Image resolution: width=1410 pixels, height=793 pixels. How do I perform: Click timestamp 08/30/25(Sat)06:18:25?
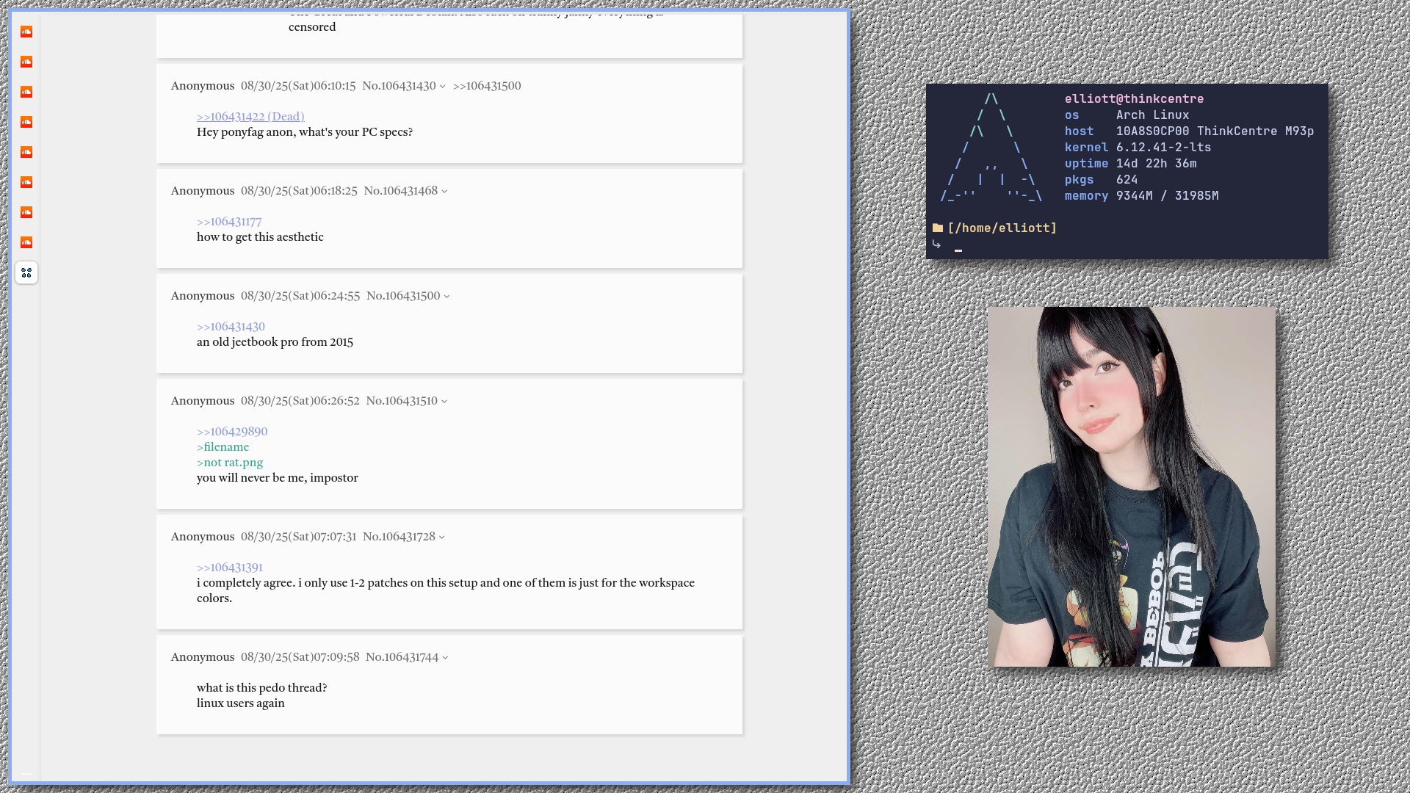pyautogui.click(x=299, y=191)
